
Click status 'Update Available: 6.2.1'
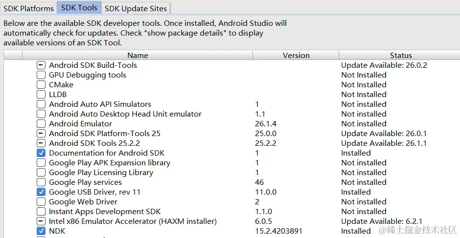(x=382, y=221)
